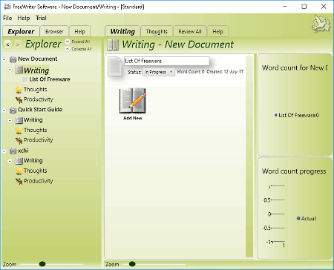Click xchi project icon in tree

point(13,151)
